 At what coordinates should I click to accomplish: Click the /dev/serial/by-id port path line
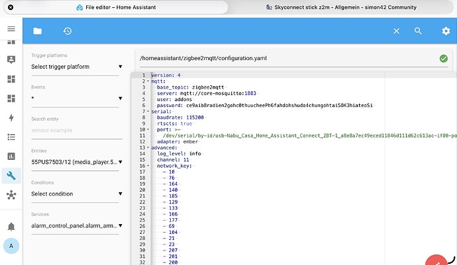point(310,135)
